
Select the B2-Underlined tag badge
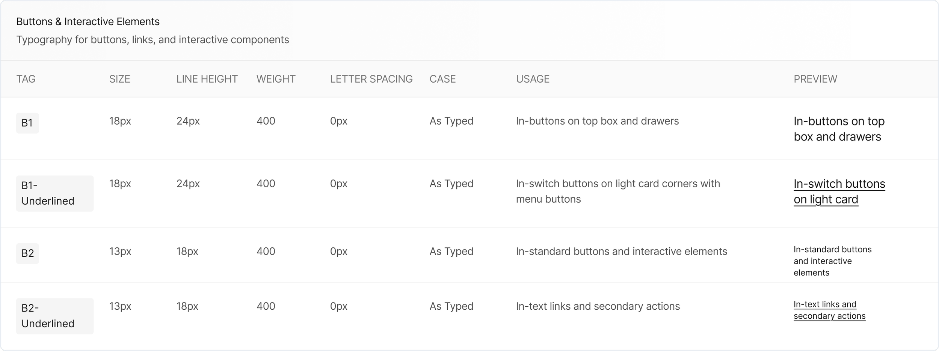(x=55, y=316)
